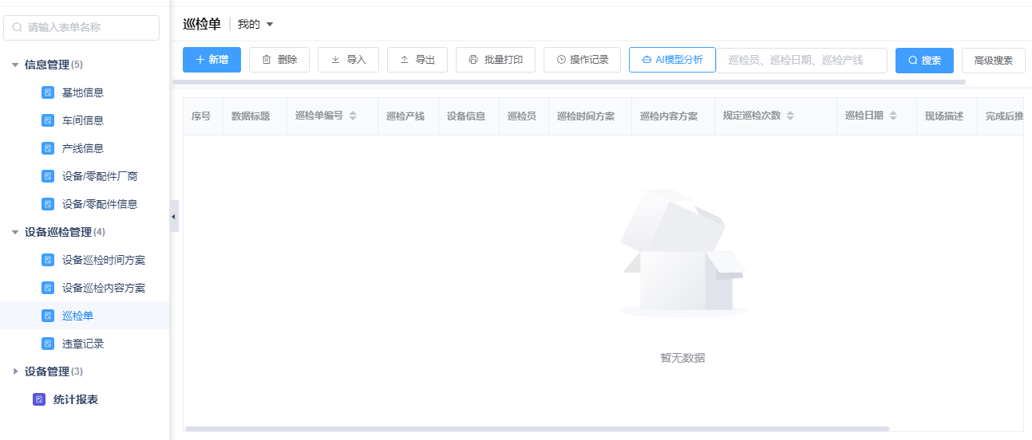Click the 导入 button

(348, 60)
